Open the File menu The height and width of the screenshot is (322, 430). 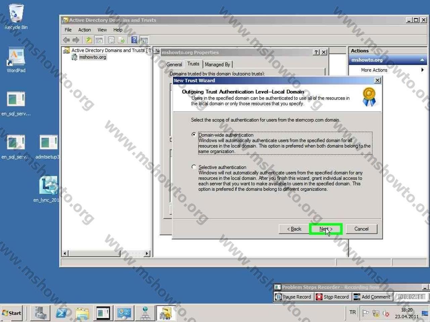pos(68,30)
